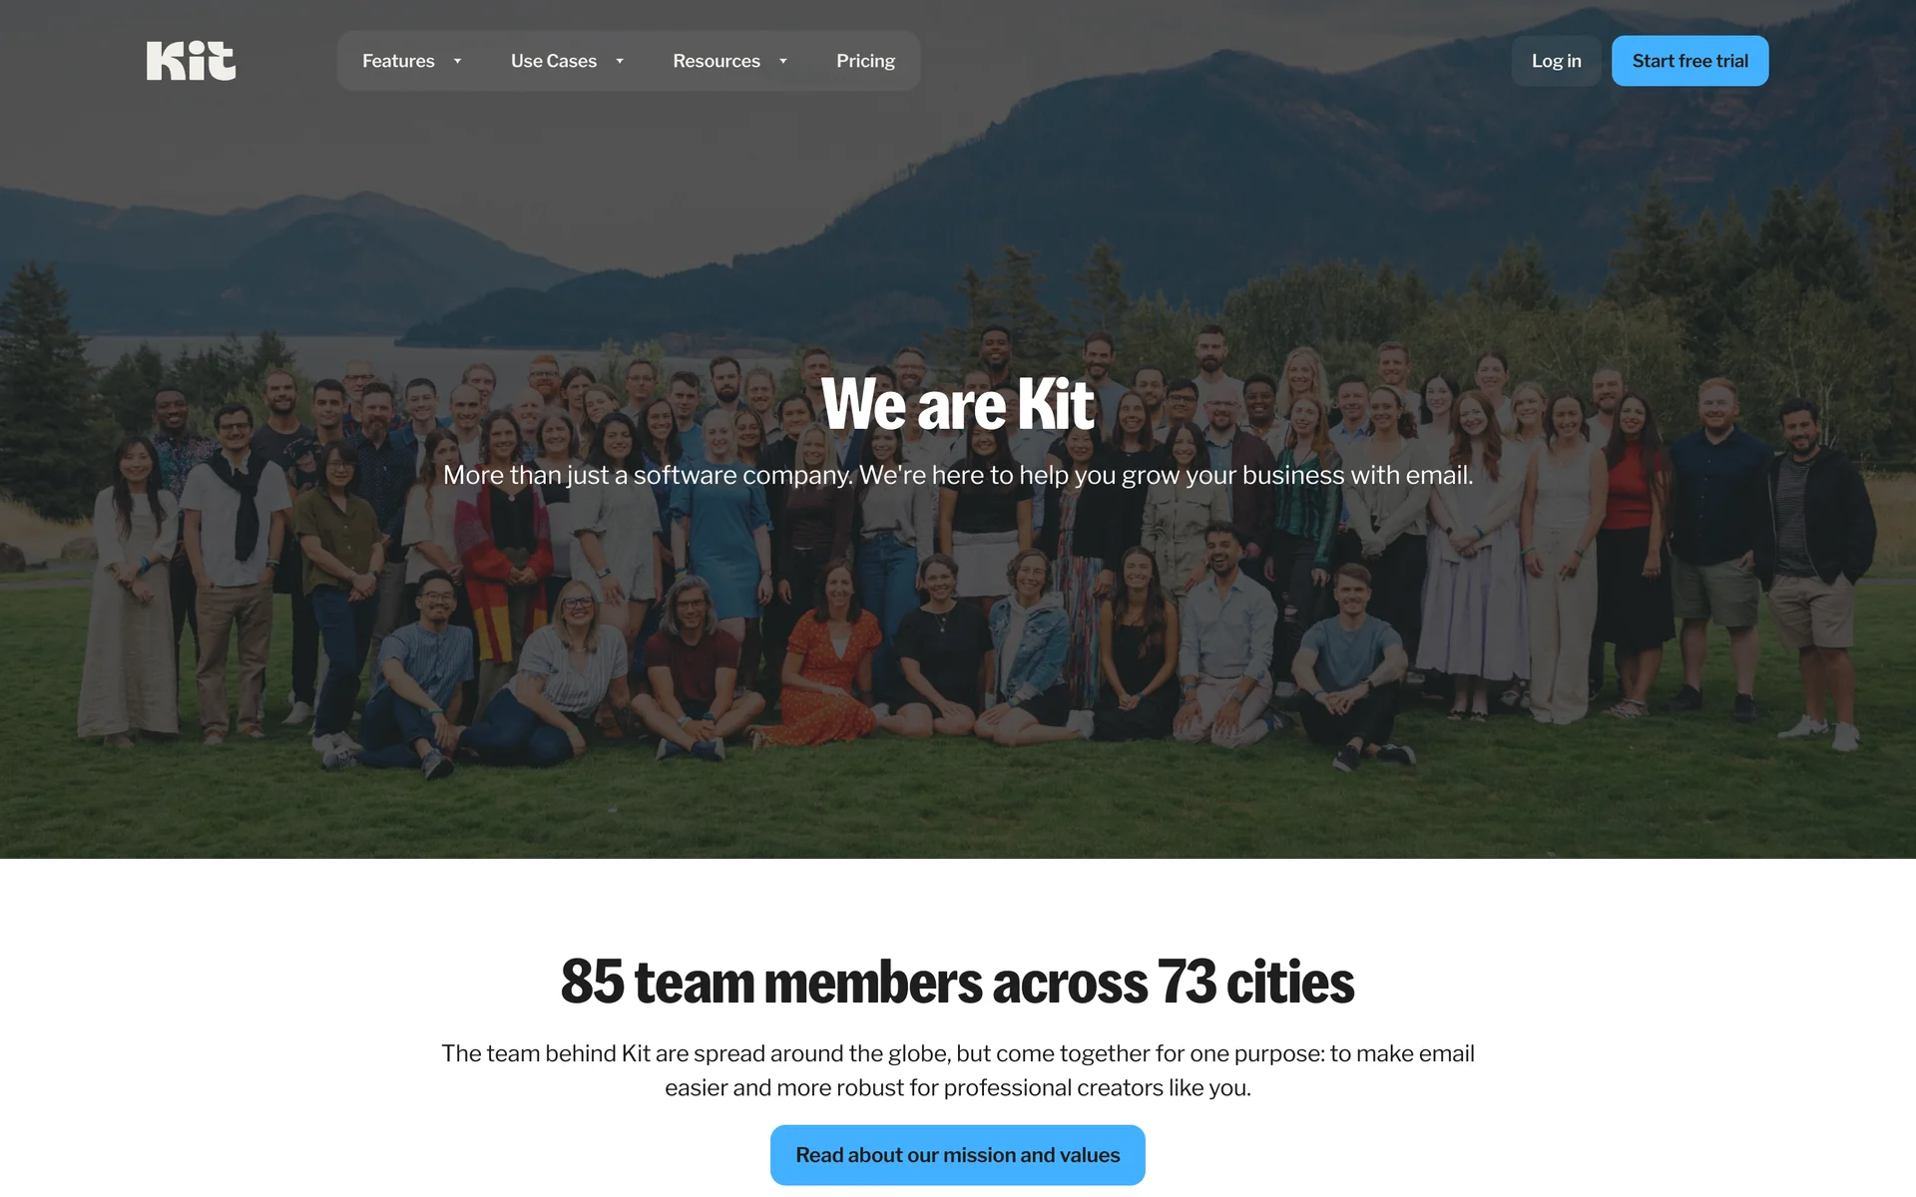Click the hero subtitle about growing with email
Image resolution: width=1916 pixels, height=1197 pixels.
point(957,475)
